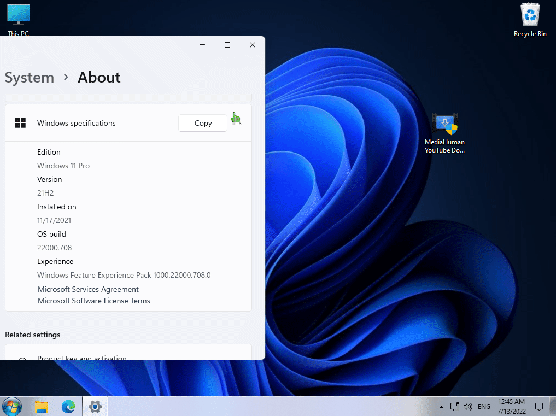Click the Windows logo in Windows specifications
Screen dimensions: 556x416
tap(21, 122)
